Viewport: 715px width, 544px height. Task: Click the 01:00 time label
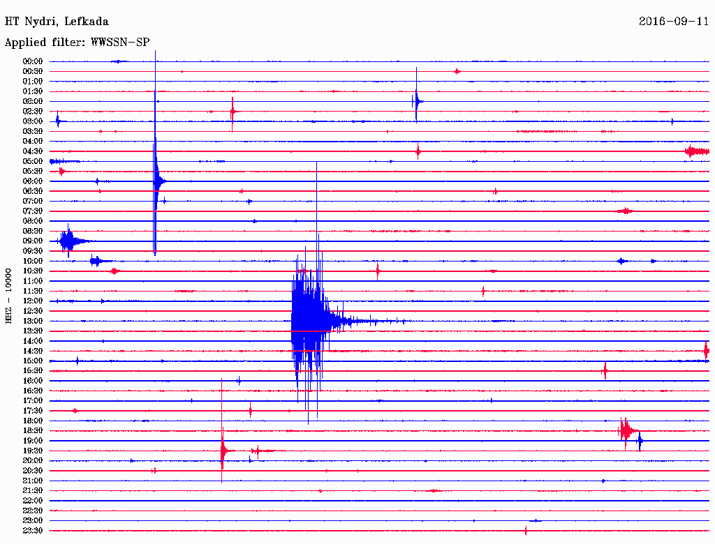pyautogui.click(x=33, y=82)
